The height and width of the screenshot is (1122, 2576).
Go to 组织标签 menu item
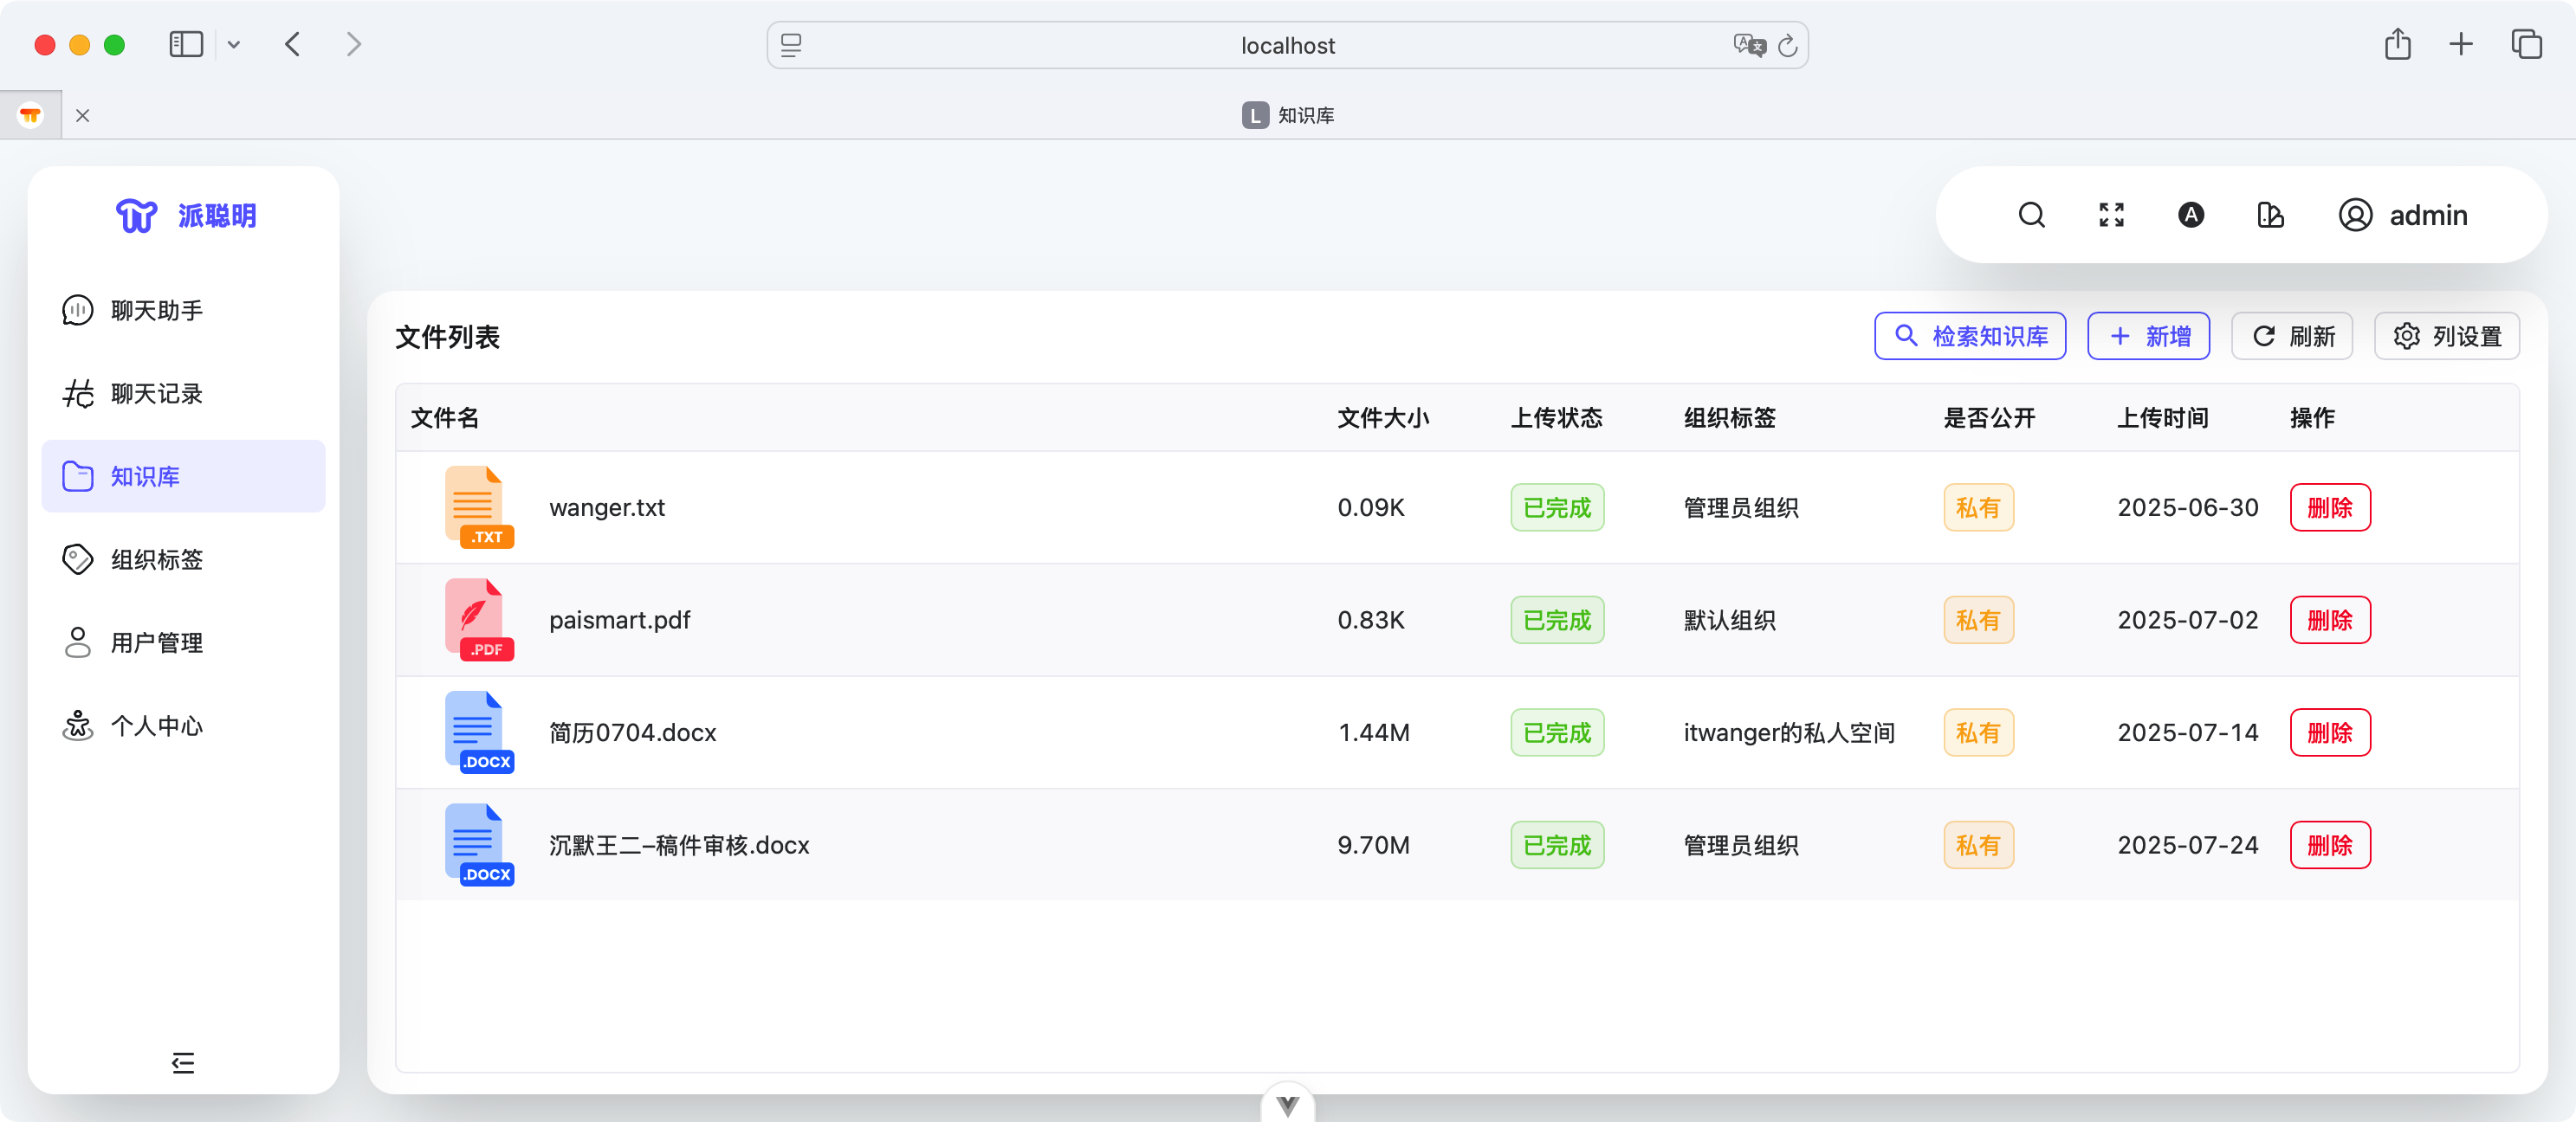[156, 559]
